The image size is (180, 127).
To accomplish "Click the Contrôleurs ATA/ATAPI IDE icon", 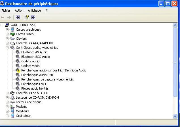I will pos(12,43).
